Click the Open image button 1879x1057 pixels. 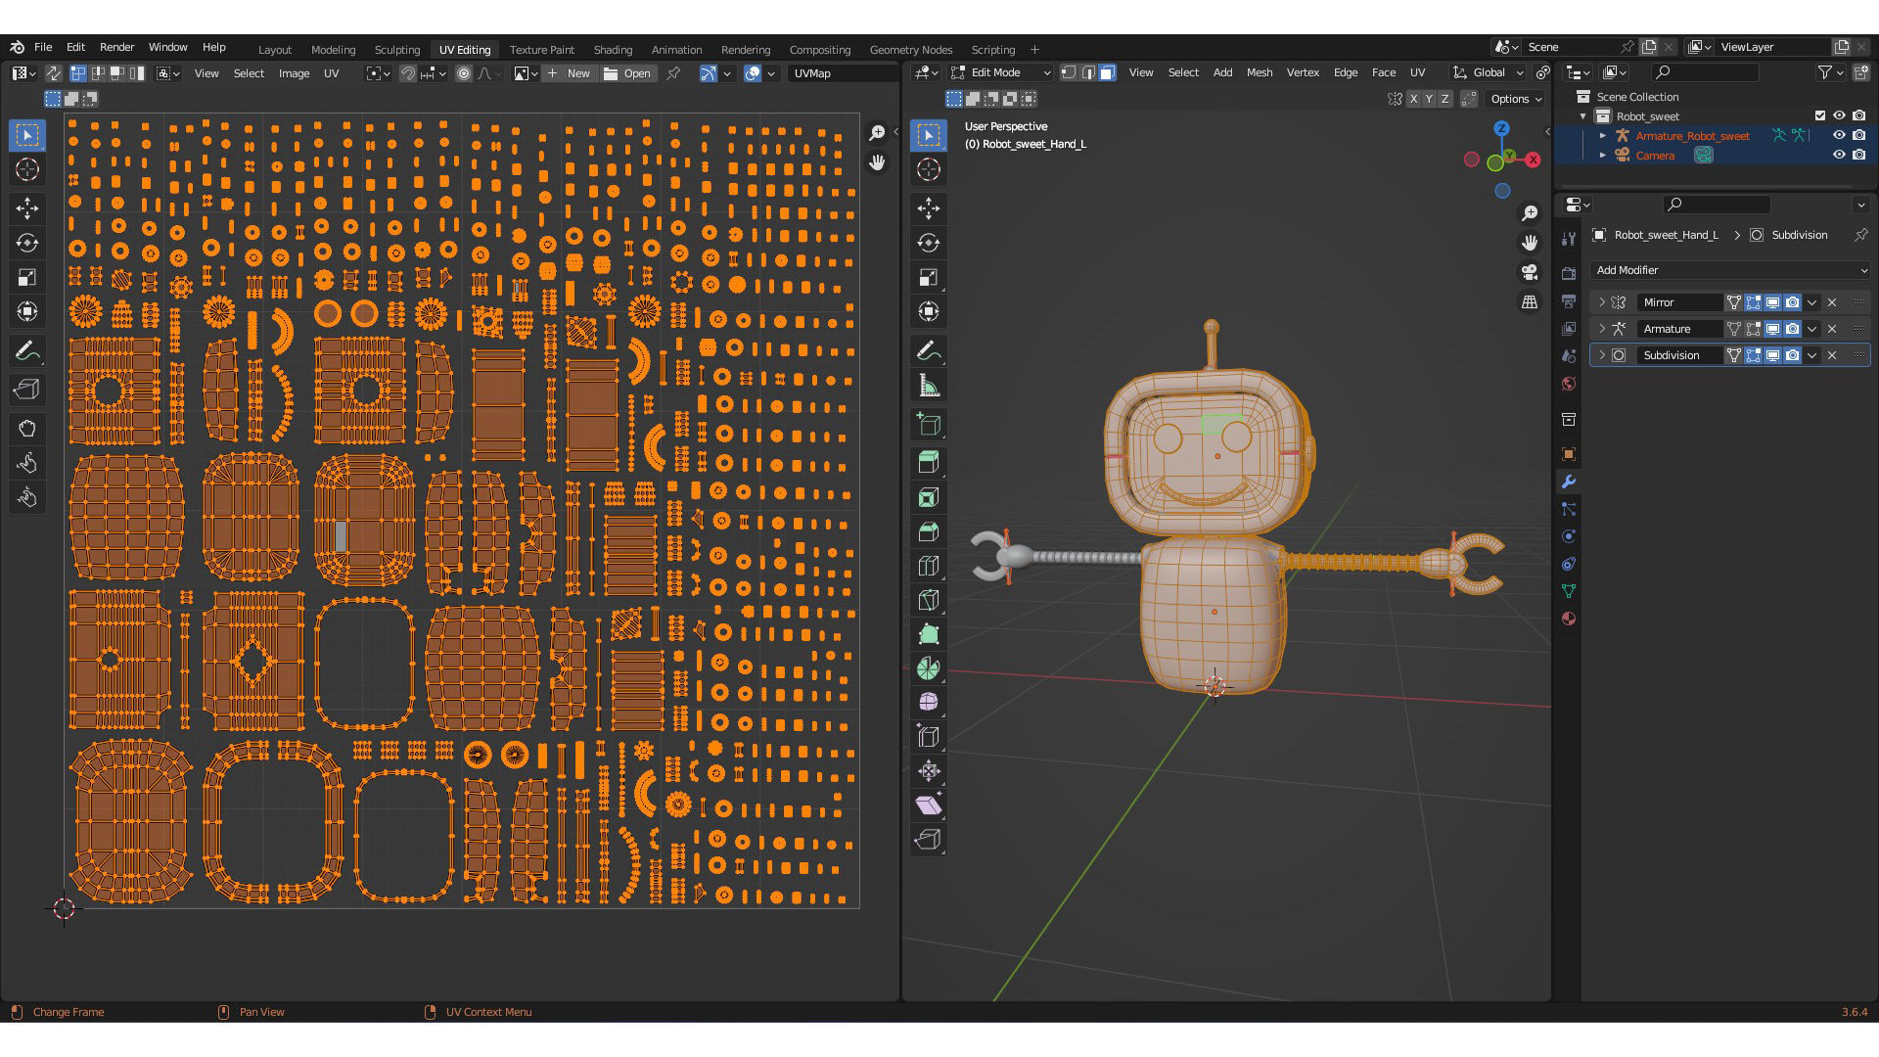click(x=628, y=73)
